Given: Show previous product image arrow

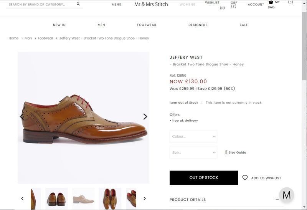Looking at the screenshot, I should 22,116.
